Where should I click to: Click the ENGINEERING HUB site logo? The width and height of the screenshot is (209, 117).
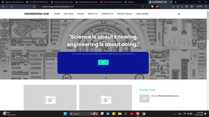(37, 14)
